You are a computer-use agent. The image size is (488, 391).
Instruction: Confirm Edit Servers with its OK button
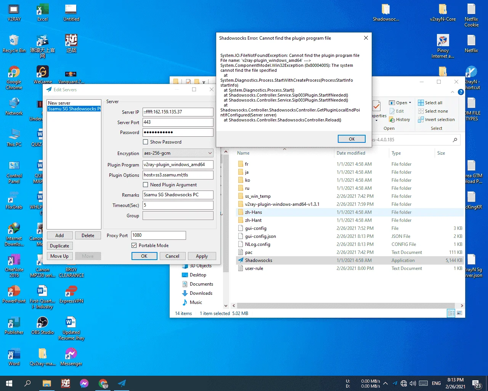click(x=144, y=256)
